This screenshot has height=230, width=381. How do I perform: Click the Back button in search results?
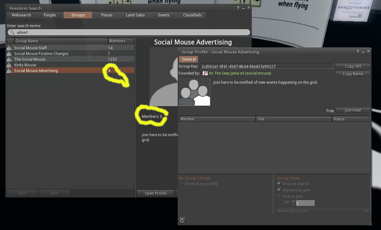22,193
